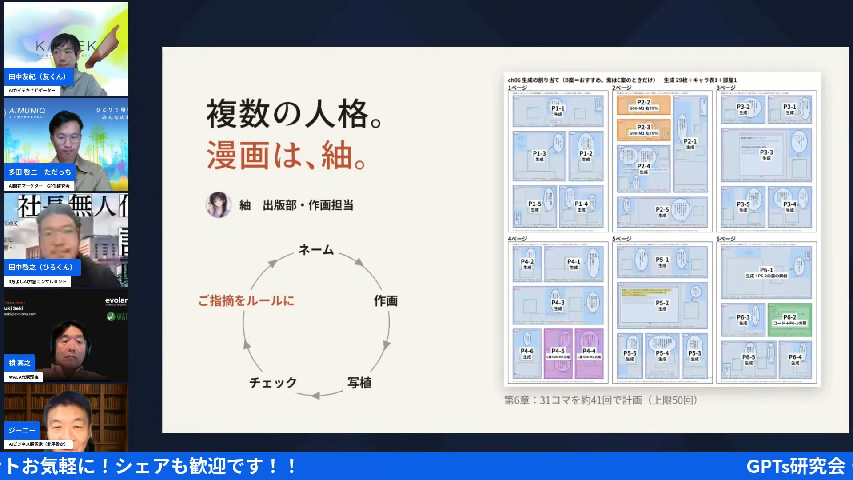The width and height of the screenshot is (853, 480).
Task: Click the green P6-2 panel
Action: coord(789,320)
